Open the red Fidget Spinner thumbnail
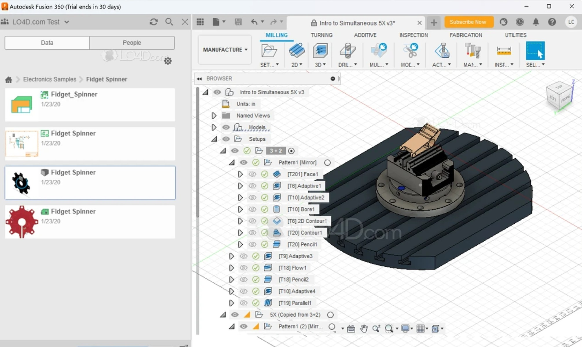 point(22,222)
